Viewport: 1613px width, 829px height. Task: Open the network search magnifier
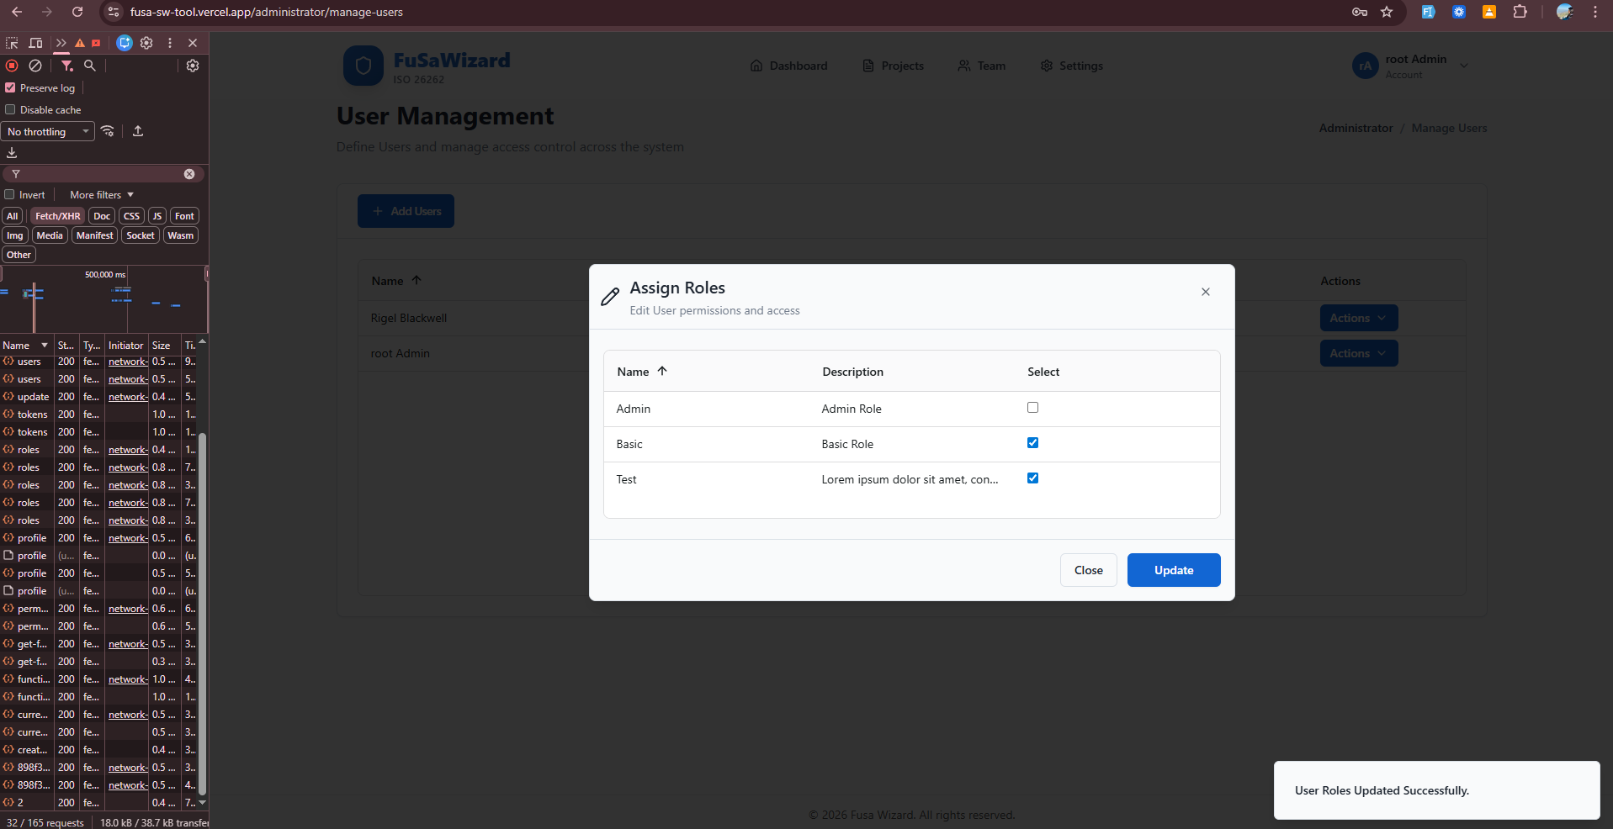tap(90, 66)
